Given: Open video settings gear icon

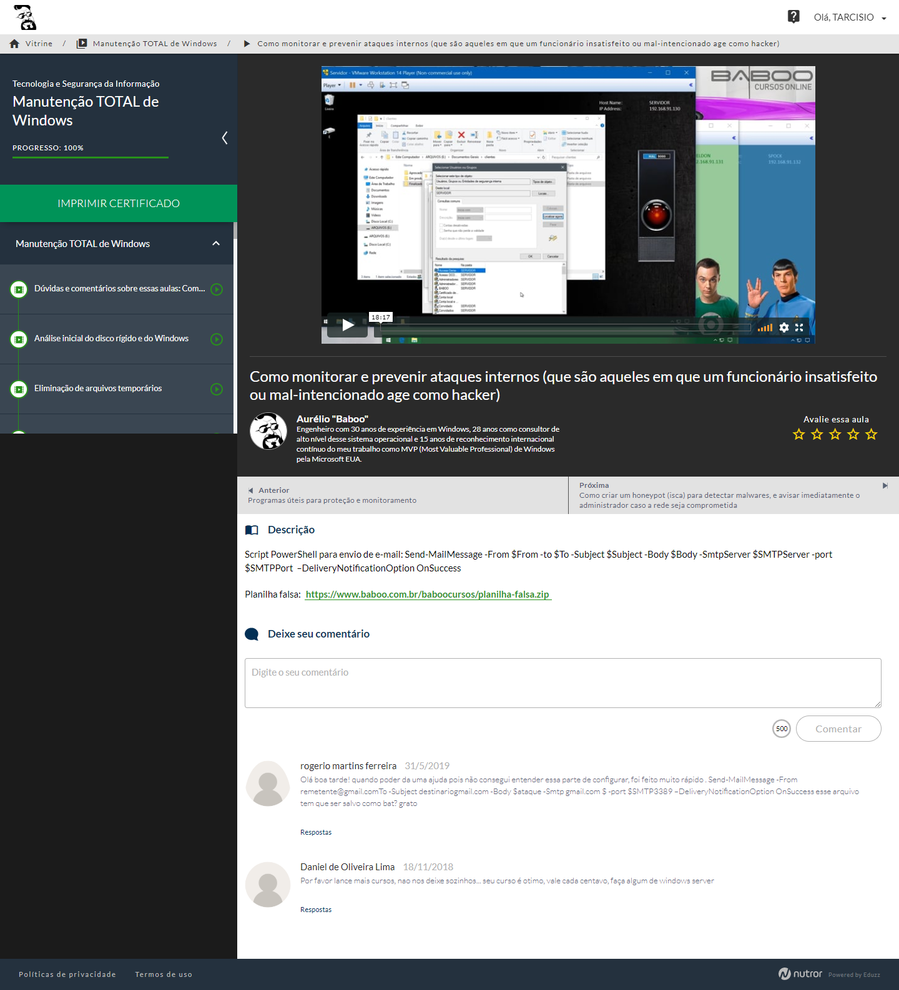Looking at the screenshot, I should click(784, 328).
